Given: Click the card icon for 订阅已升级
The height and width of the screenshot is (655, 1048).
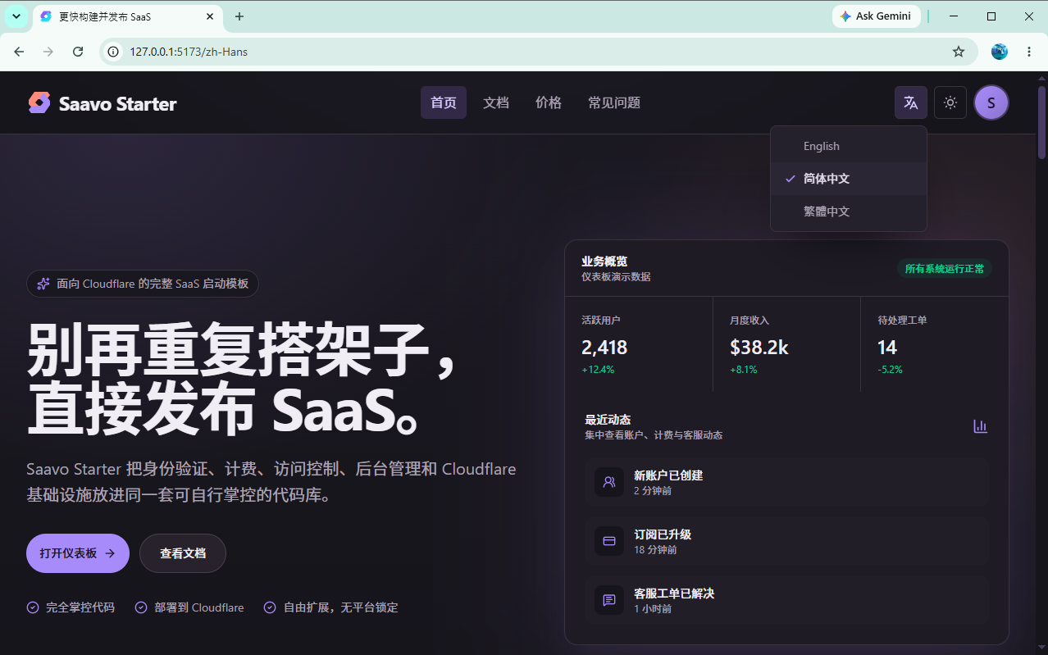Looking at the screenshot, I should coord(609,541).
